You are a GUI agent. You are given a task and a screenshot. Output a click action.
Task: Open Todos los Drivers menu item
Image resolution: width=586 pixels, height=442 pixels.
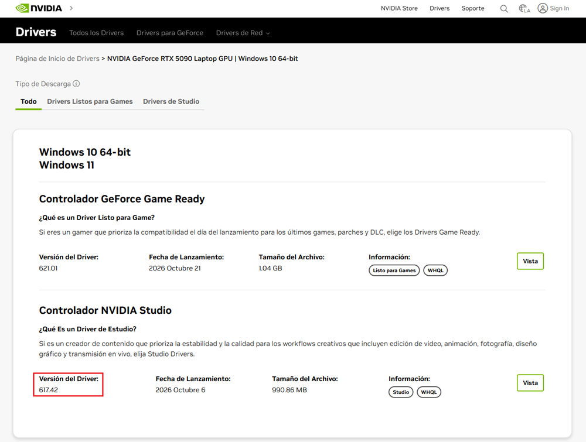pyautogui.click(x=97, y=33)
